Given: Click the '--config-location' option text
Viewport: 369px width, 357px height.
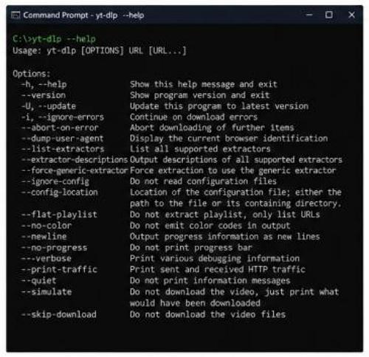Looking at the screenshot, I should click(x=60, y=193).
